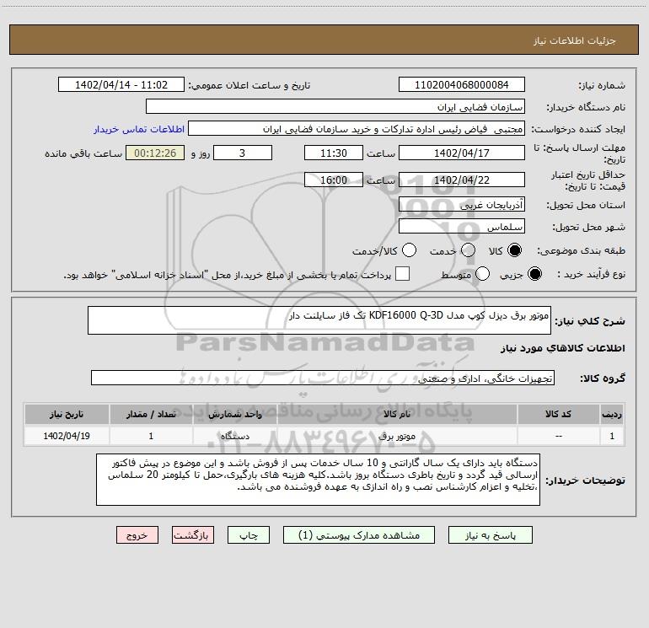Click the response time field 11:30
The image size is (649, 628).
tap(334, 153)
